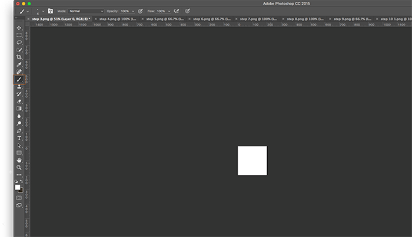Swap foreground and background colors

coord(21,181)
